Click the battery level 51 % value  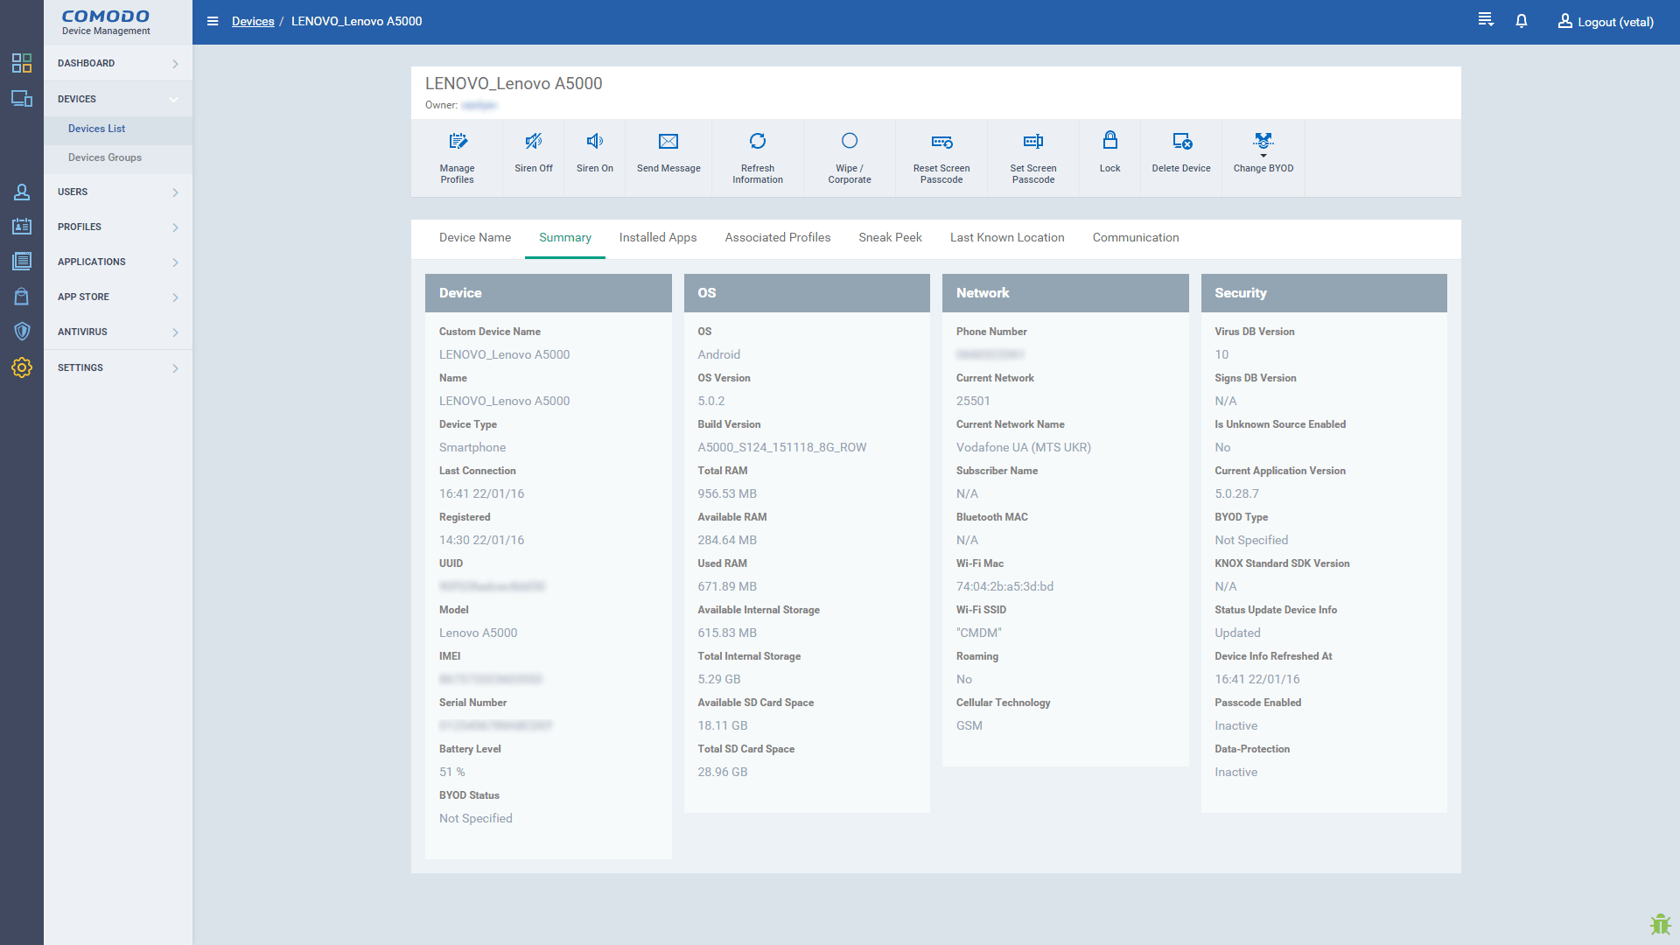452,772
